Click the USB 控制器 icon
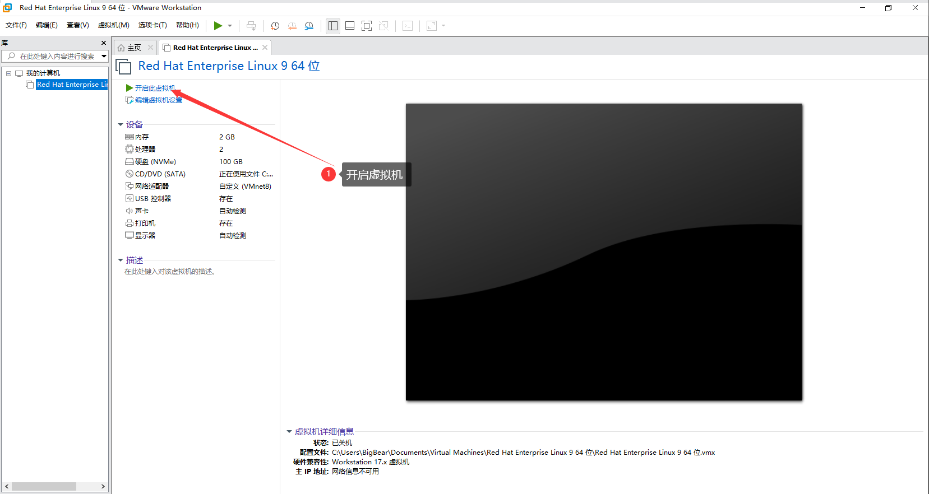The width and height of the screenshot is (929, 494). [130, 199]
